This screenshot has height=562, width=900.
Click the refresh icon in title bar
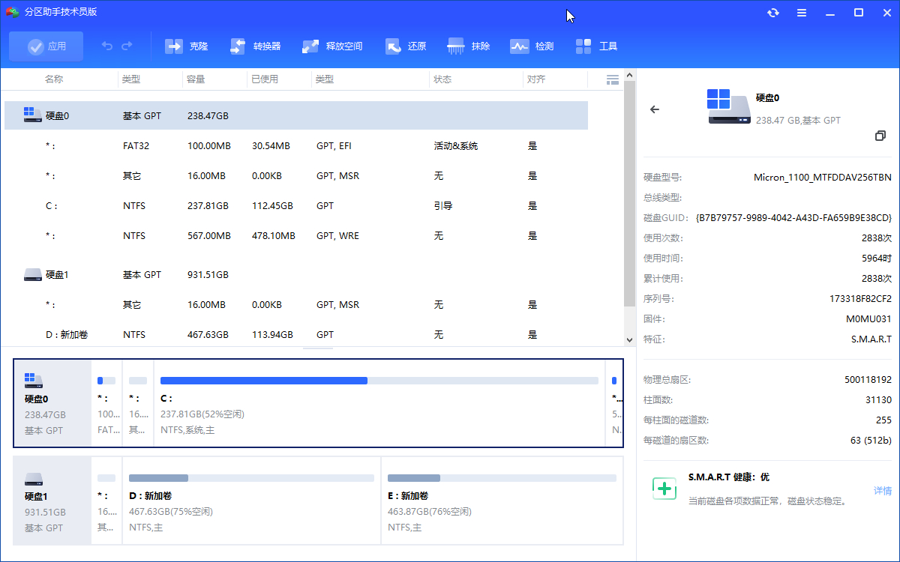tap(773, 13)
